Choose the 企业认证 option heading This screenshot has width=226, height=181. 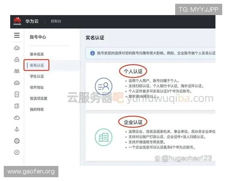pyautogui.click(x=133, y=122)
